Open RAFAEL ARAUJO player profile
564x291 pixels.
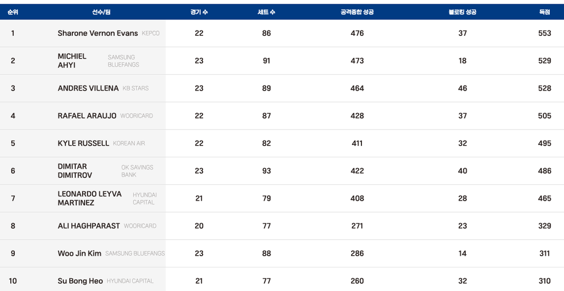tap(87, 116)
